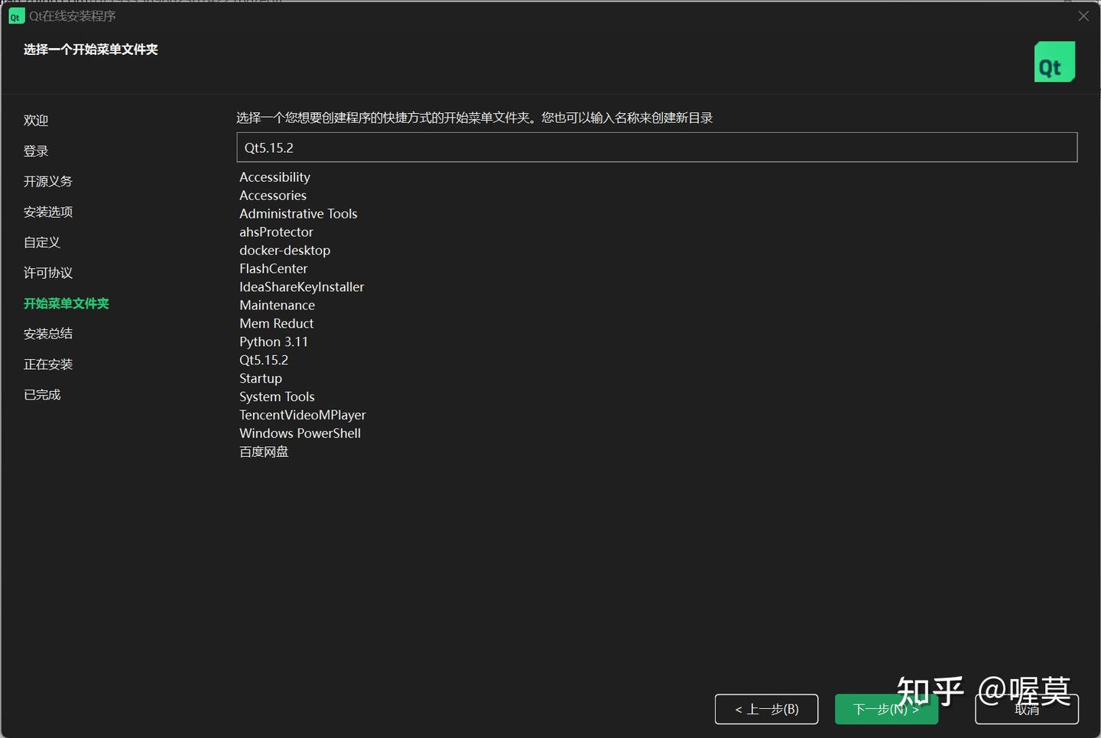Click the Qt logo in the top right corner
Image resolution: width=1101 pixels, height=738 pixels.
pyautogui.click(x=1054, y=61)
